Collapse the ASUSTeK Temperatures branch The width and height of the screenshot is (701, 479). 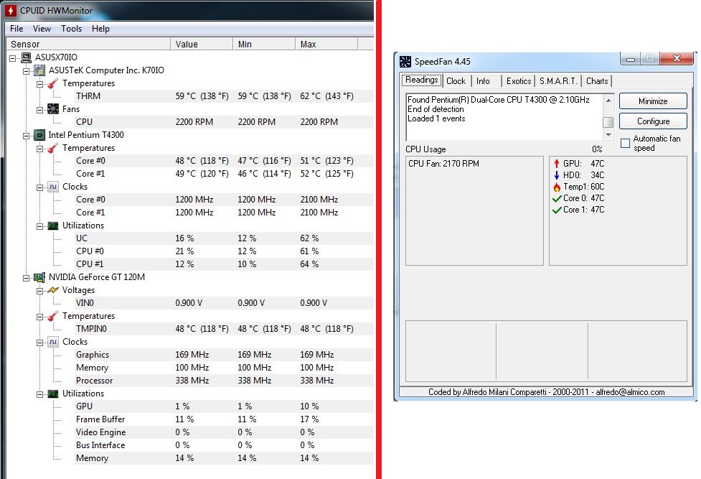click(39, 84)
